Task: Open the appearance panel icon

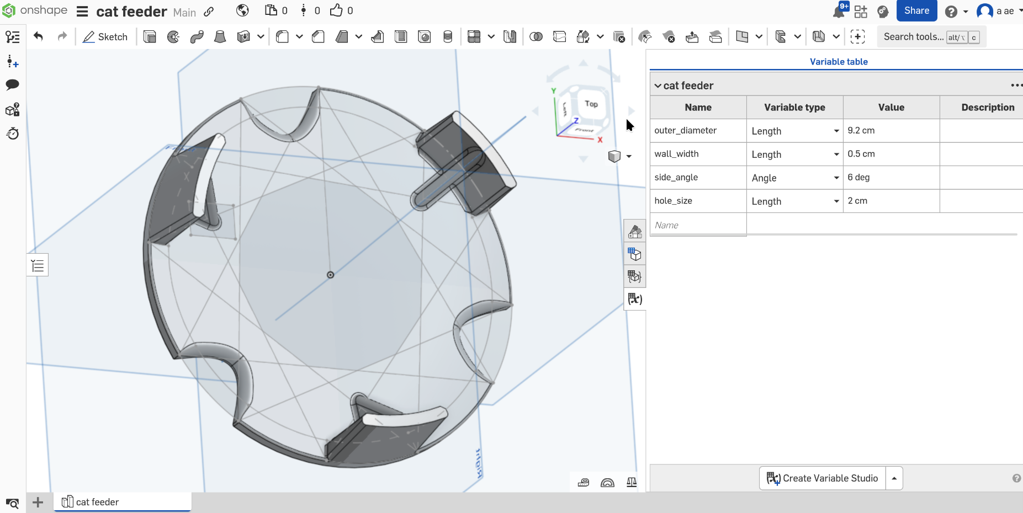Action: [x=635, y=232]
